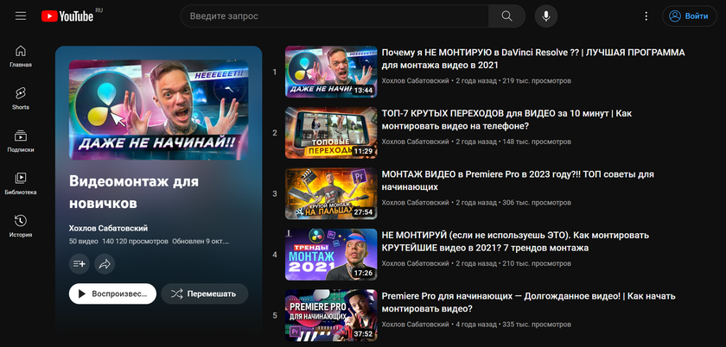726x347 pixels.
Task: Save playlist with the add-to-library icon
Action: point(80,264)
